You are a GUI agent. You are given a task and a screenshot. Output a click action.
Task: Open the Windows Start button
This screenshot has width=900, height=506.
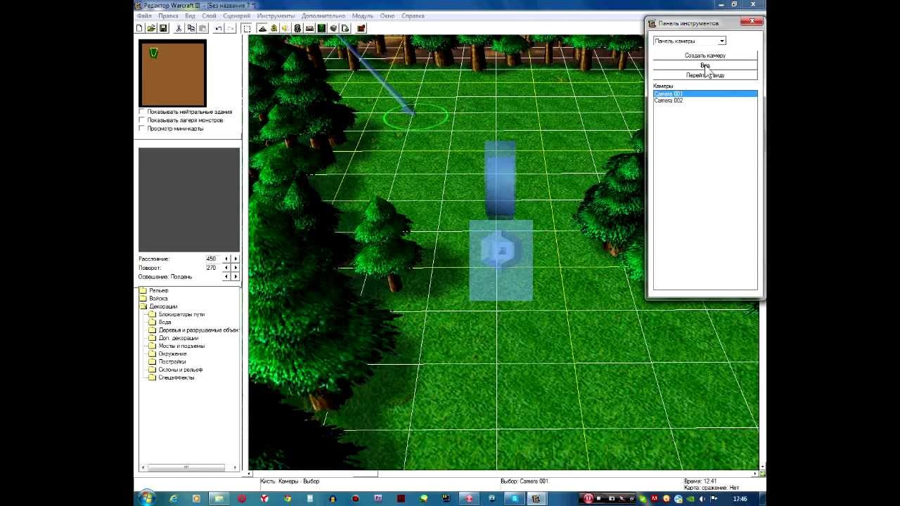147,498
